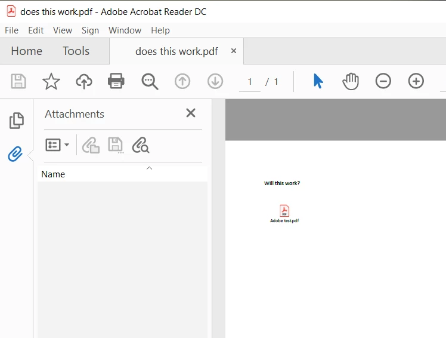Image resolution: width=446 pixels, height=338 pixels.
Task: Close the Attachments panel
Action: click(x=191, y=113)
